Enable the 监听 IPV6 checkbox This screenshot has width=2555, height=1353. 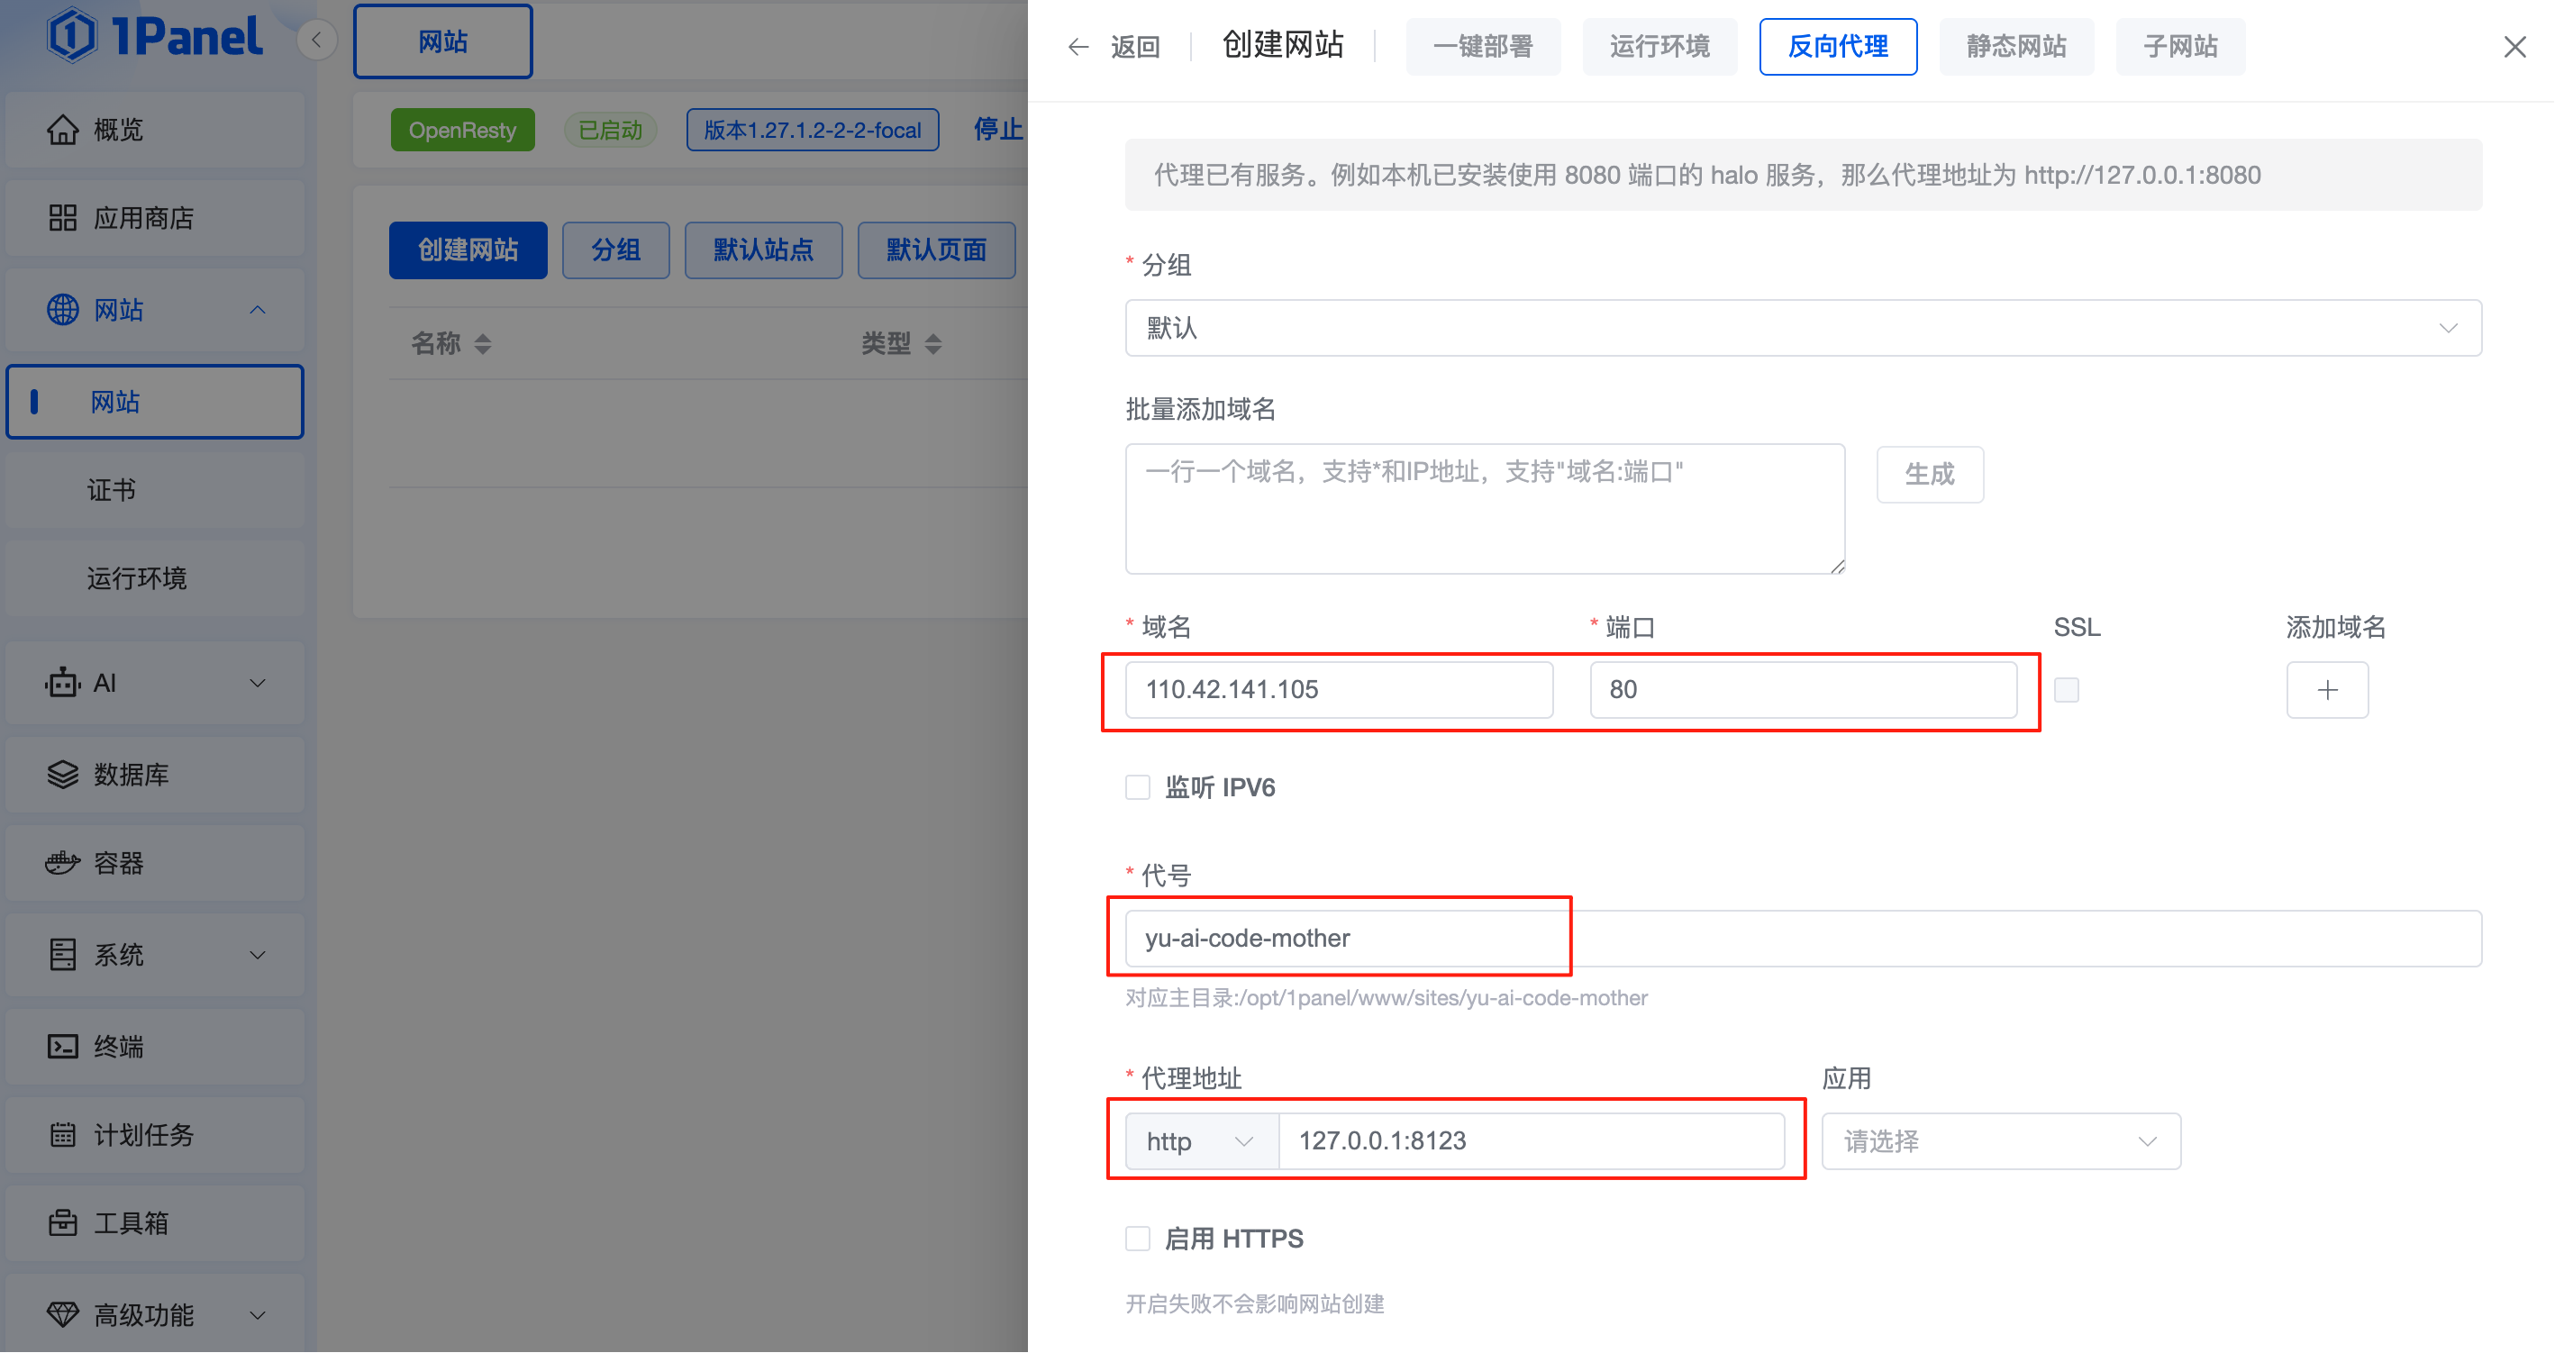pyautogui.click(x=1138, y=787)
